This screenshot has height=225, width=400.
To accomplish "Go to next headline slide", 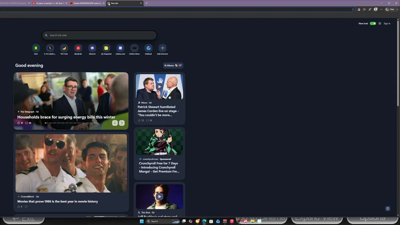I will pos(122,123).
